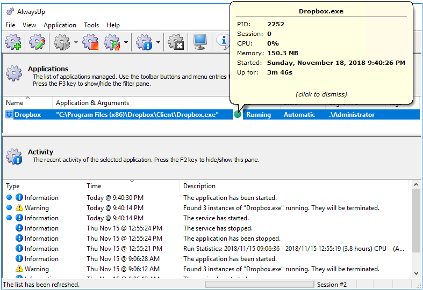
Task: Restart the application using the green-arrow gear icon
Action: tap(112, 42)
